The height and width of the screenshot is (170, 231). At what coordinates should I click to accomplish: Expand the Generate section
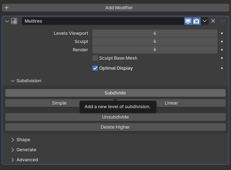(13, 150)
